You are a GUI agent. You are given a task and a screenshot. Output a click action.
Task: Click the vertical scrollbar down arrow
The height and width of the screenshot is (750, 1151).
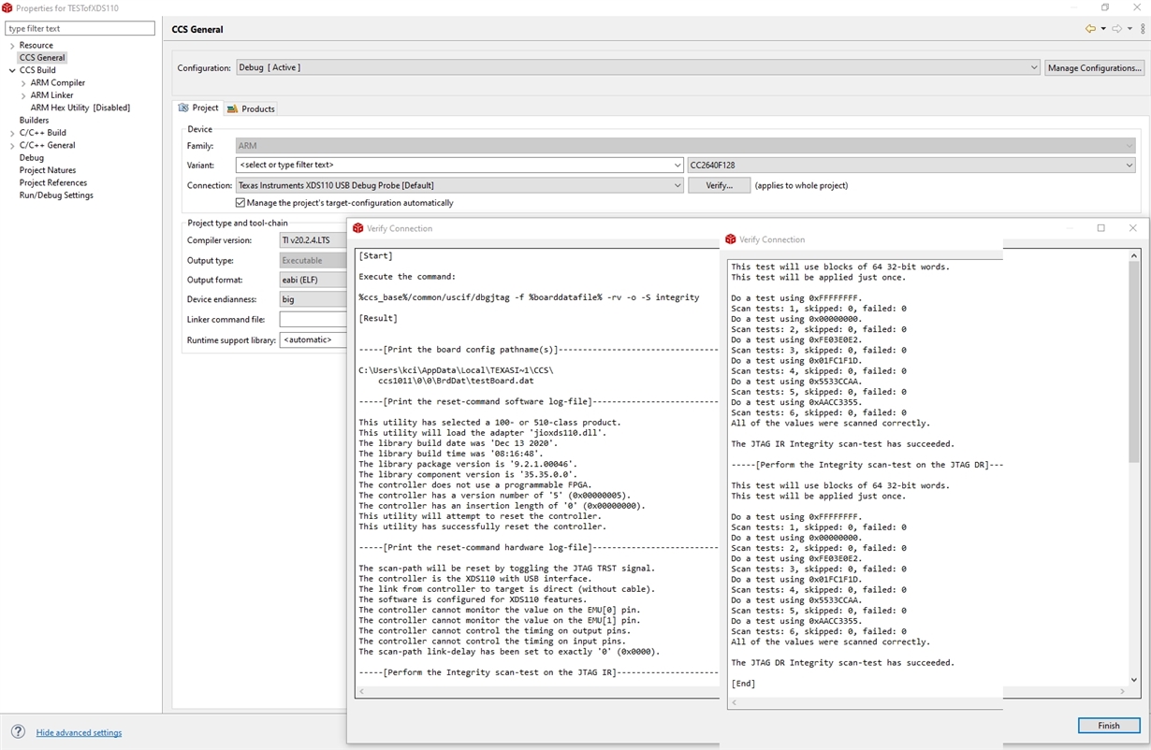[x=1134, y=680]
